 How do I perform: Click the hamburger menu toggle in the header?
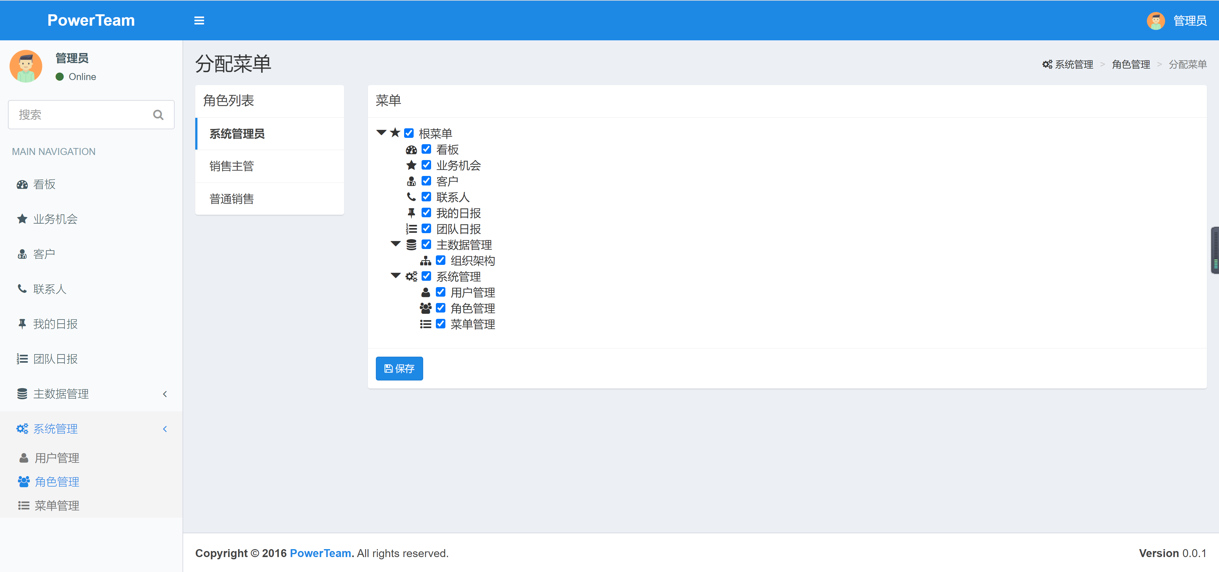pos(199,20)
